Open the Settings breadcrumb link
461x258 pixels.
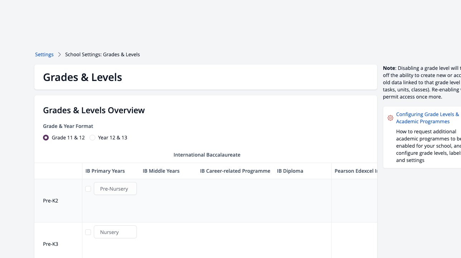point(44,54)
